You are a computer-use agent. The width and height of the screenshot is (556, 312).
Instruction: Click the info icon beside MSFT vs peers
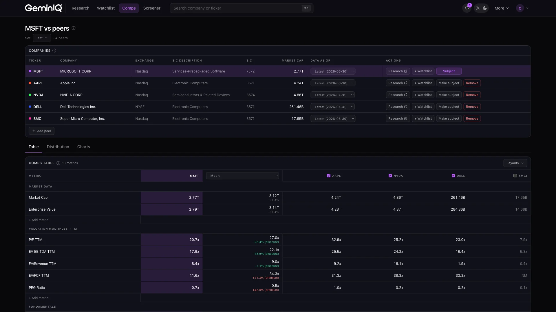74,28
